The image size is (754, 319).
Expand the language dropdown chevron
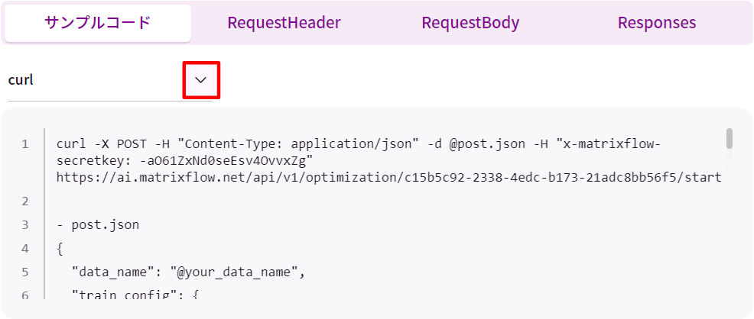tap(201, 80)
